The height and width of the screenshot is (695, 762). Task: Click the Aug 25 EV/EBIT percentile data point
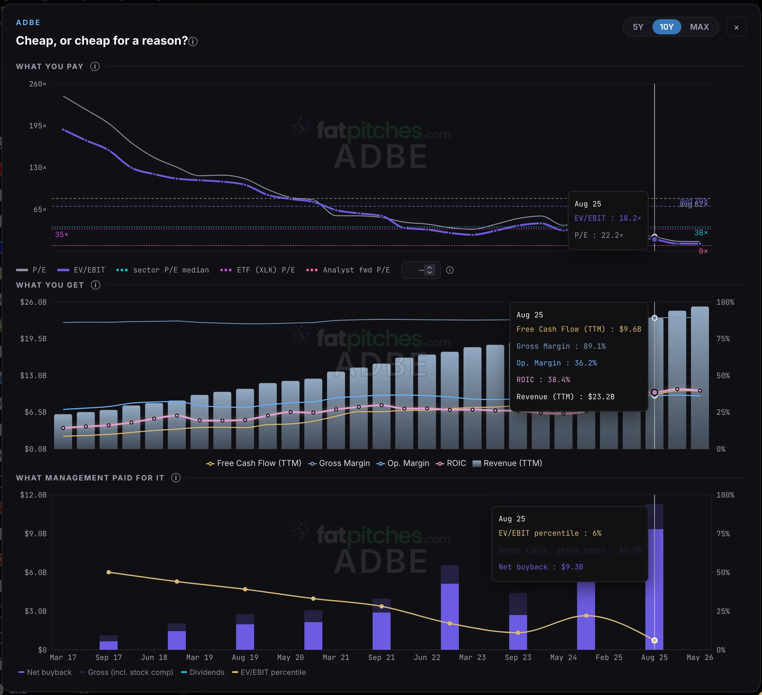pos(654,640)
